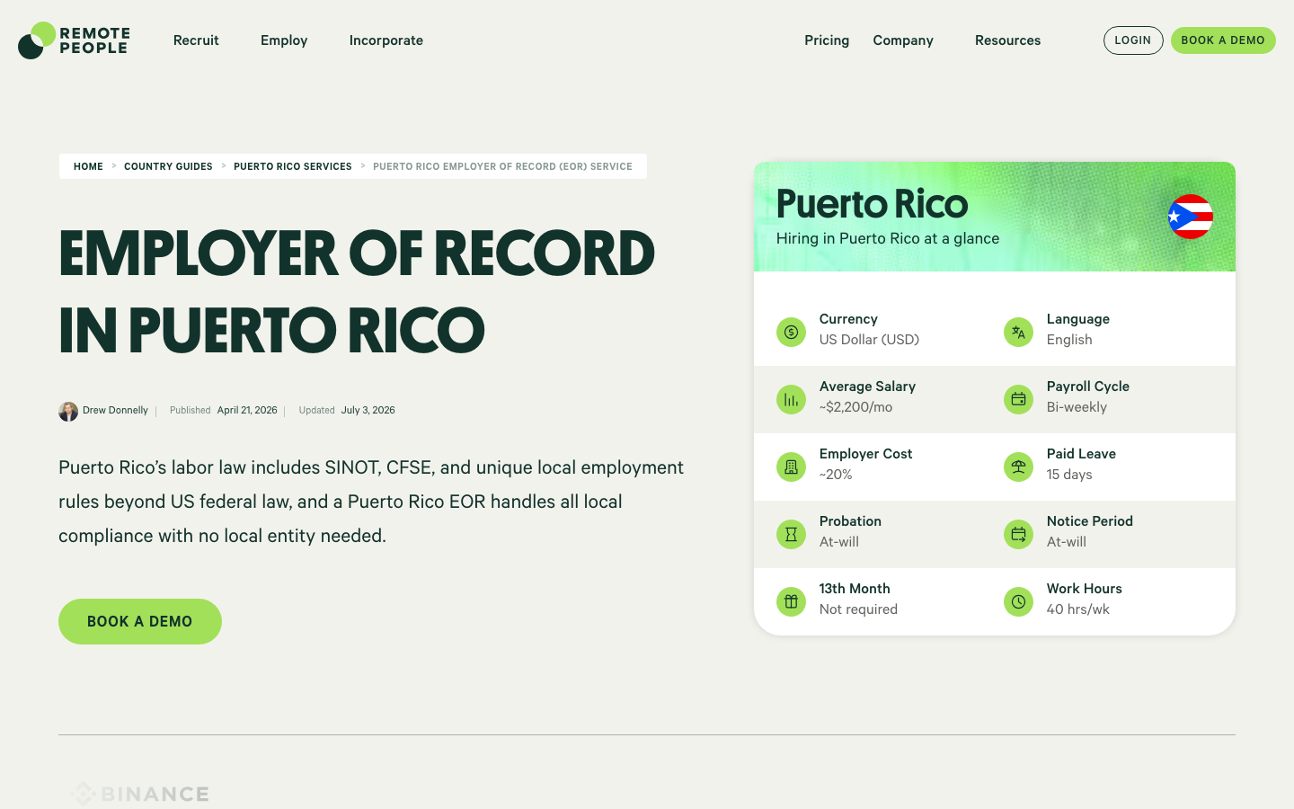Open COUNTRY GUIDES breadcrumb link
This screenshot has height=809, width=1294.
point(168,166)
